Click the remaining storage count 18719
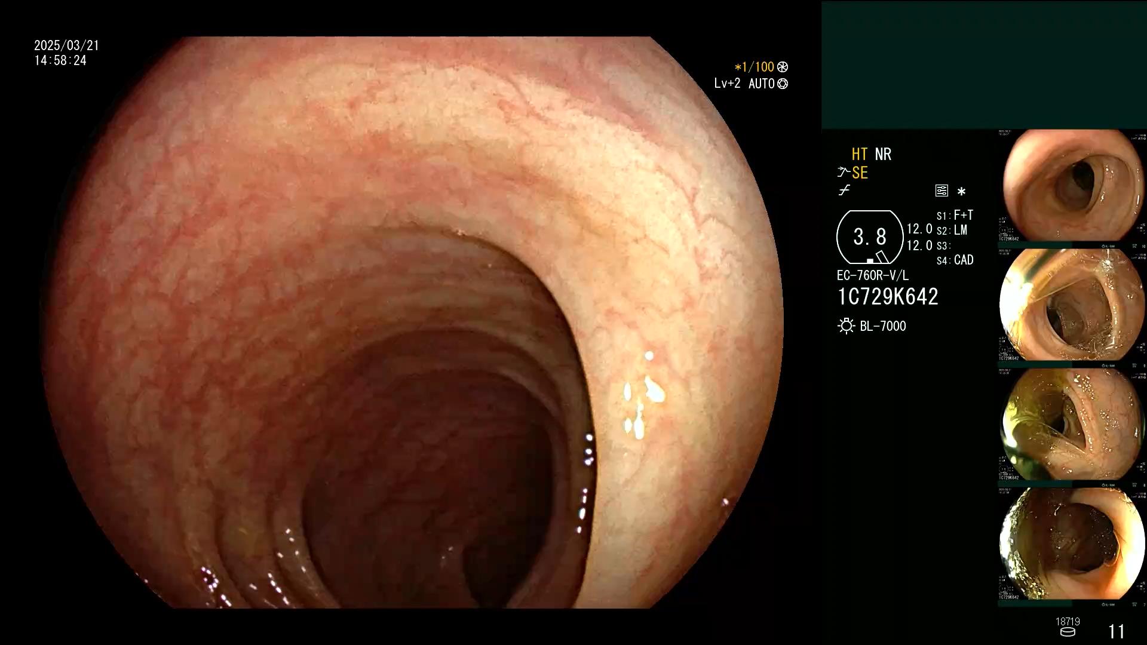 [x=1068, y=622]
